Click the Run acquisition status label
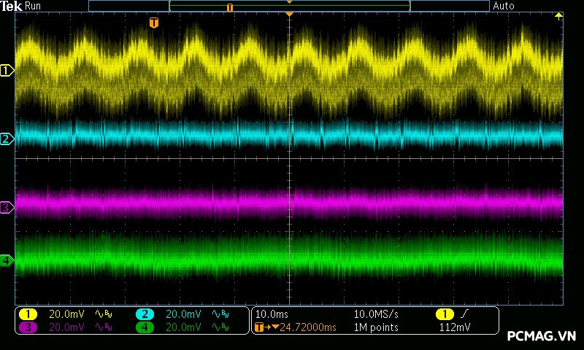Screen dimensions: 584x350 point(34,6)
